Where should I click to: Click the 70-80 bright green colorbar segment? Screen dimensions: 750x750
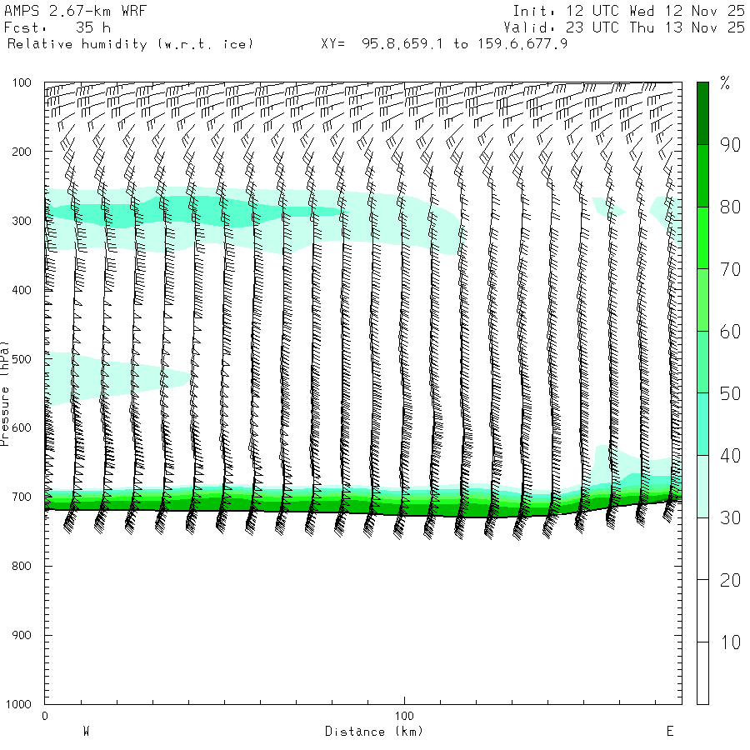pyautogui.click(x=702, y=237)
